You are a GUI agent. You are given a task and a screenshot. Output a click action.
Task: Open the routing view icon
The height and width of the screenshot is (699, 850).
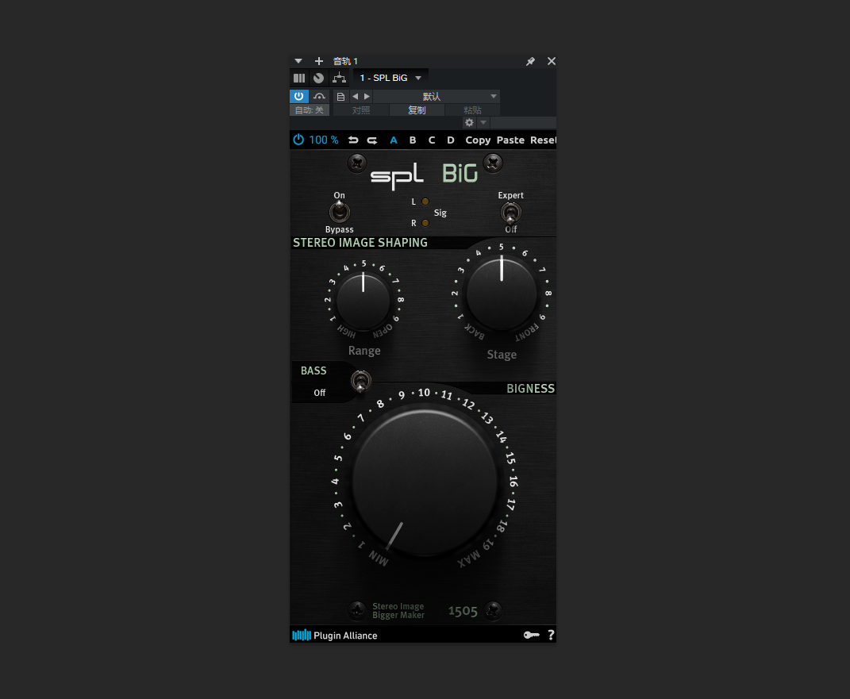pos(340,78)
